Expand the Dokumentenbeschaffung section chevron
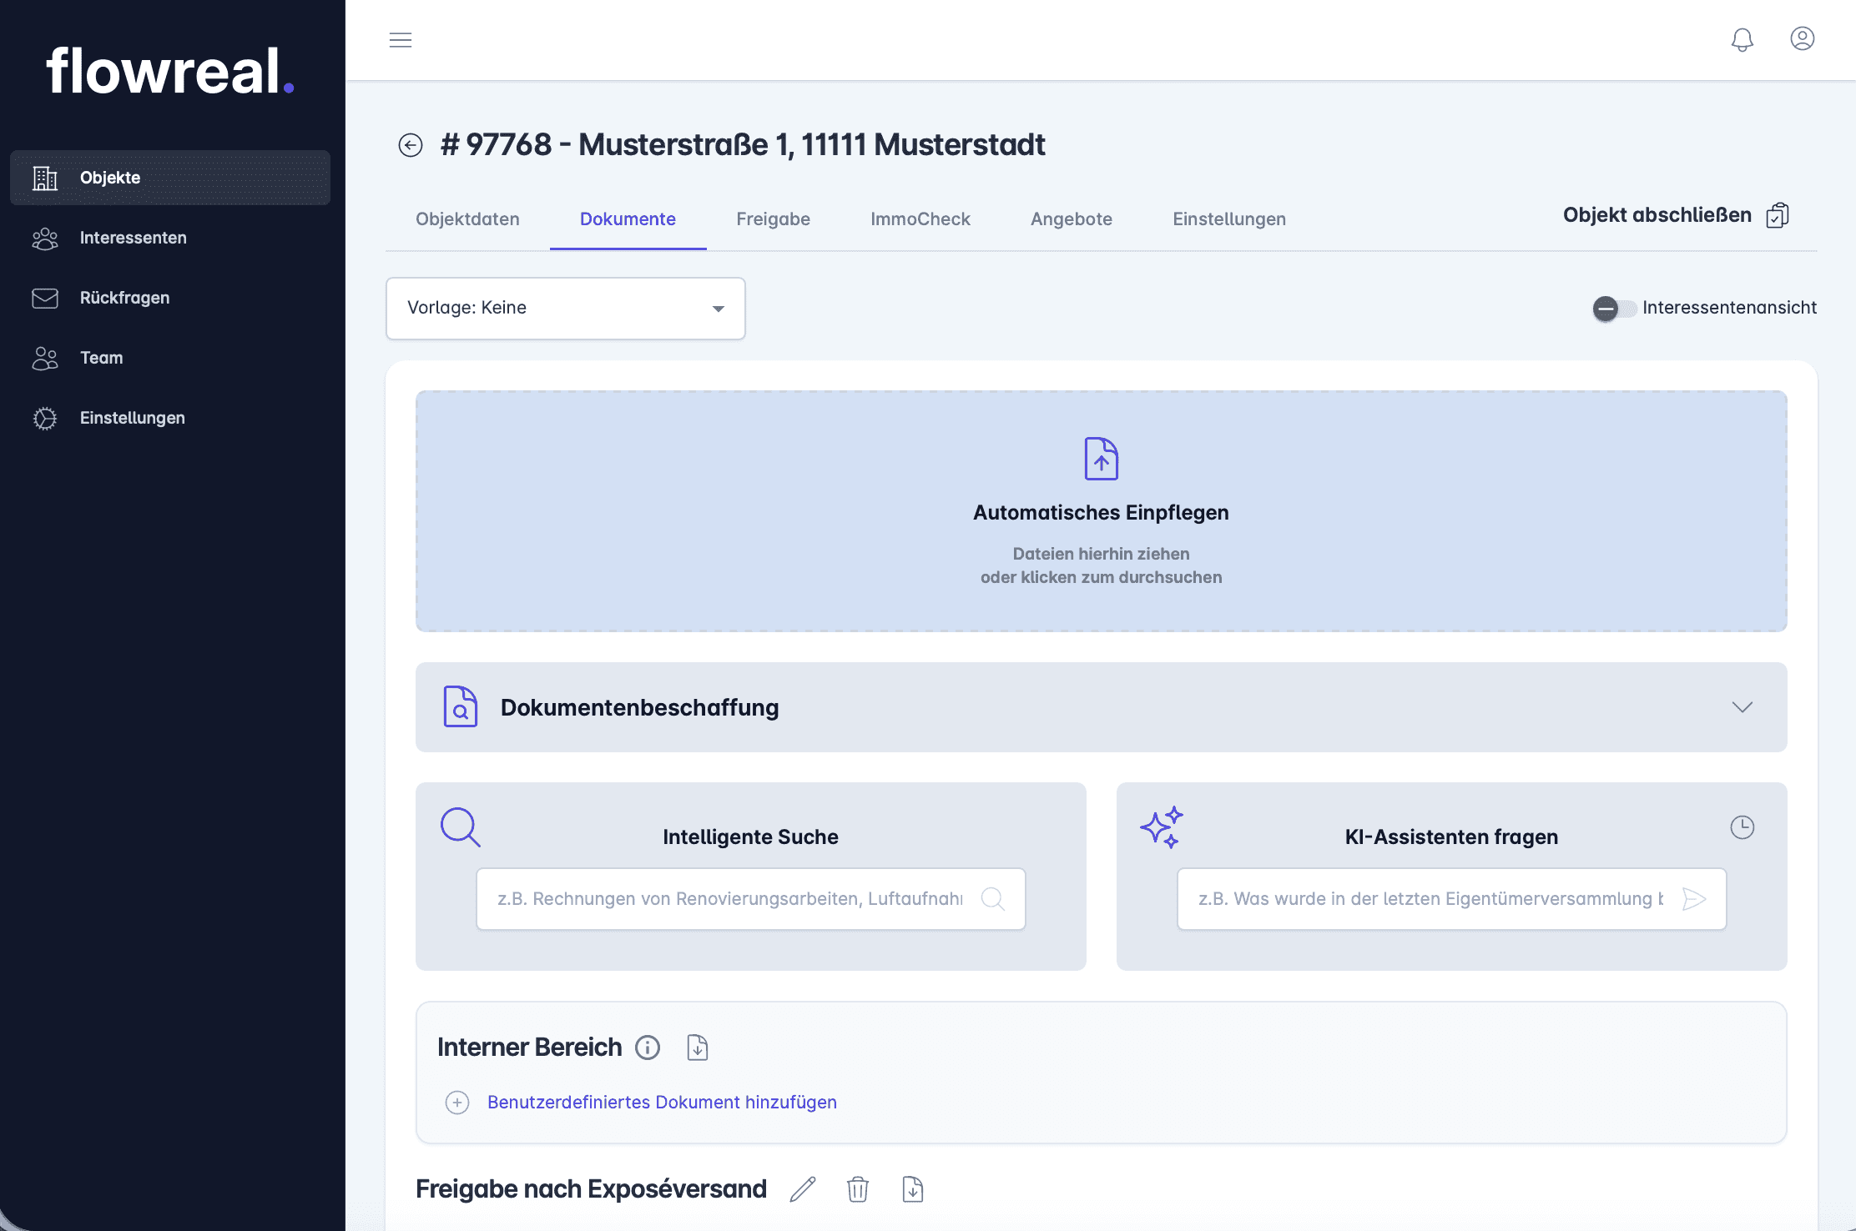 coord(1742,707)
